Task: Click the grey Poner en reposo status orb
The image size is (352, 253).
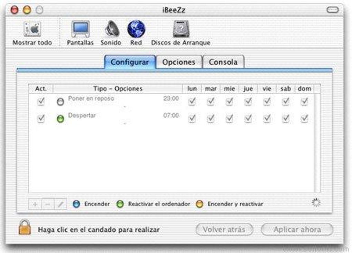Action: (60, 102)
